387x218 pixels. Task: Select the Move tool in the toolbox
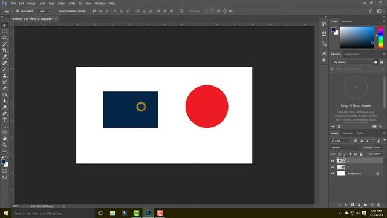[x=4, y=25]
